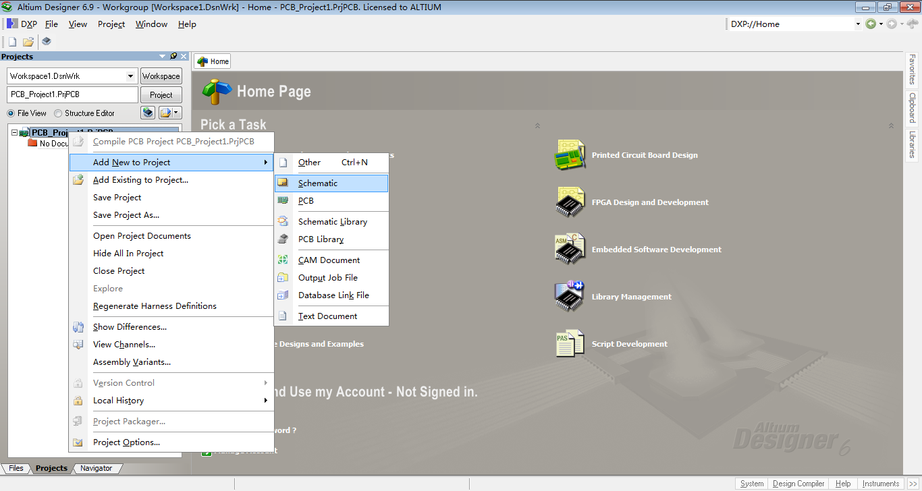Choose Schematic from the submenu
Viewport: 922px width, 491px height.
pyautogui.click(x=331, y=183)
